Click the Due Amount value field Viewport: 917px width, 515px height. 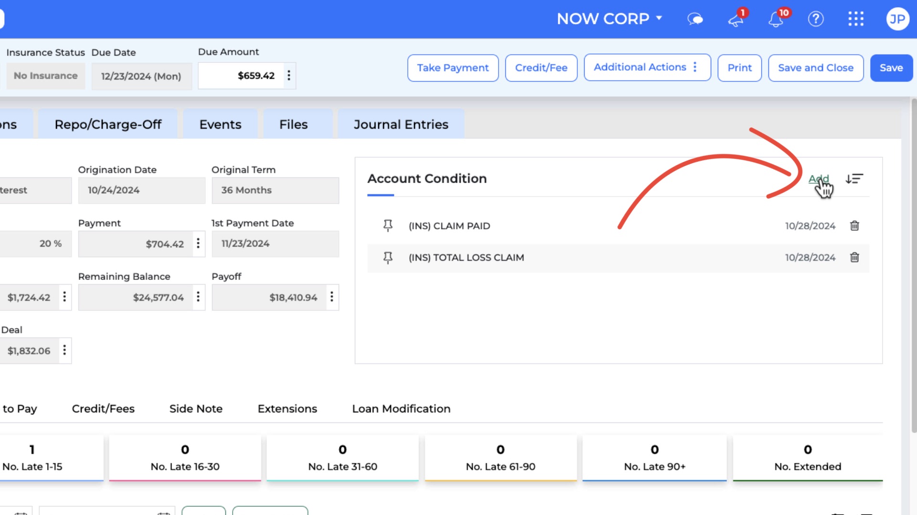point(241,75)
